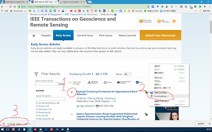
Task: Close the downloads bar with the X
Action: click(209, 124)
